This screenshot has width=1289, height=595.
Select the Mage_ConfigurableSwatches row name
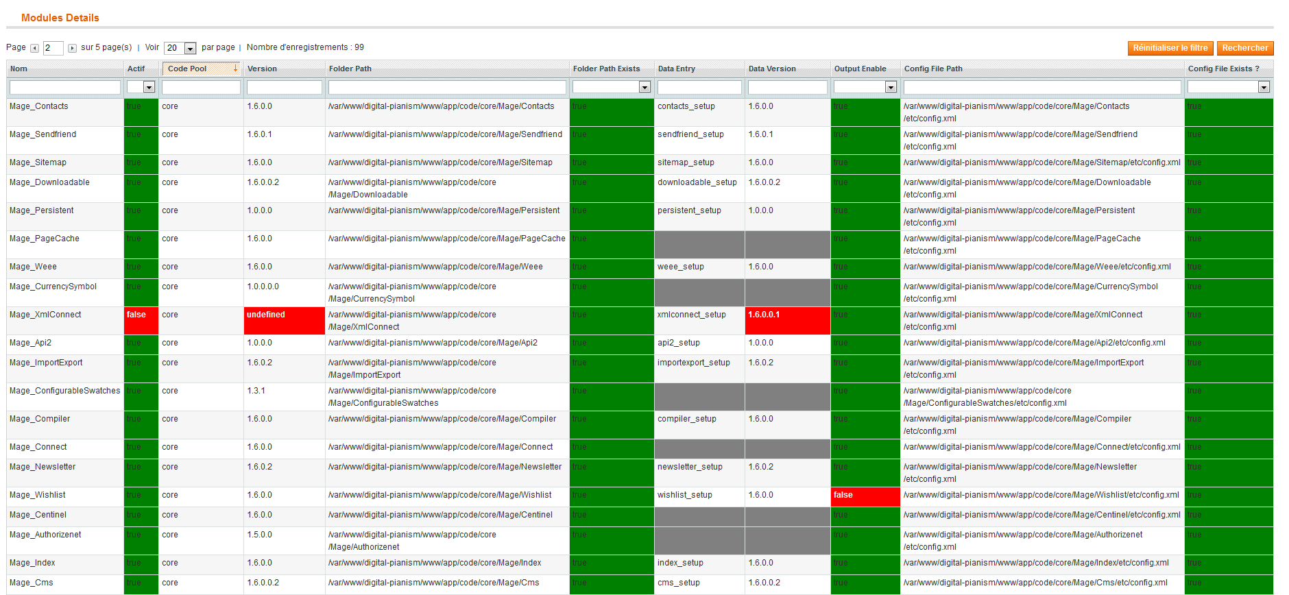64,391
